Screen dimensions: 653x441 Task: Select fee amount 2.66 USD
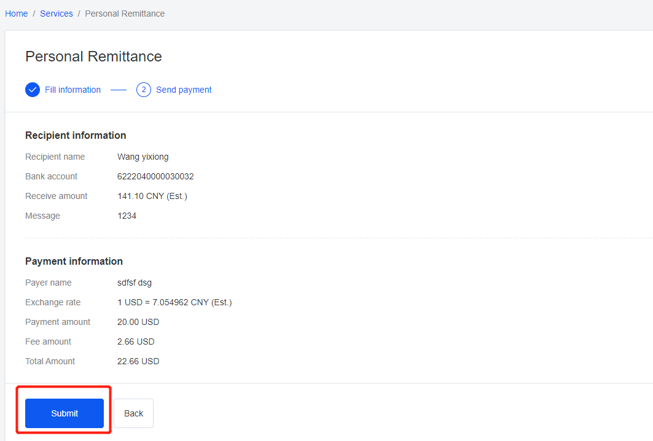136,341
